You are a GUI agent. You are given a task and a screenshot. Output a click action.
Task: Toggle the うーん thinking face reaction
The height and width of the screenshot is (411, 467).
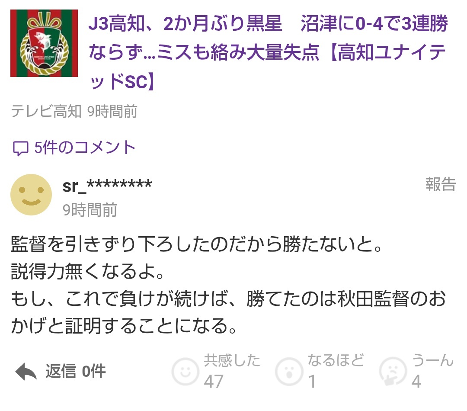[x=393, y=372]
